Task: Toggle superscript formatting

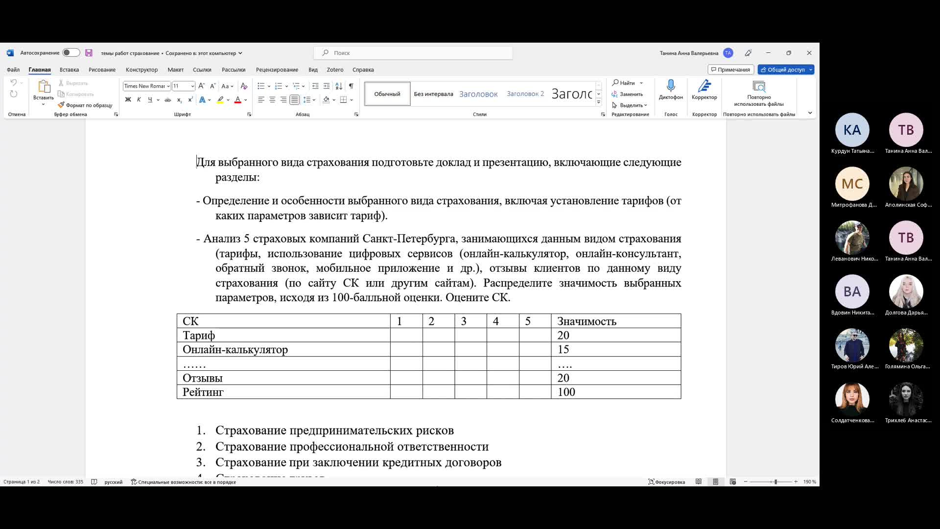Action: 190,99
